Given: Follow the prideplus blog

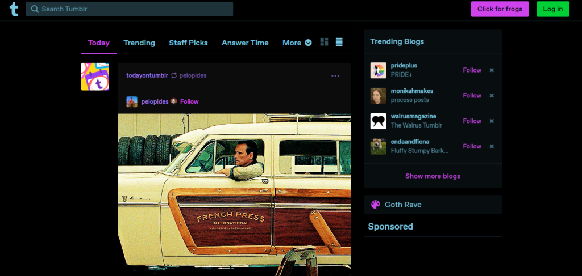Looking at the screenshot, I should coord(472,70).
